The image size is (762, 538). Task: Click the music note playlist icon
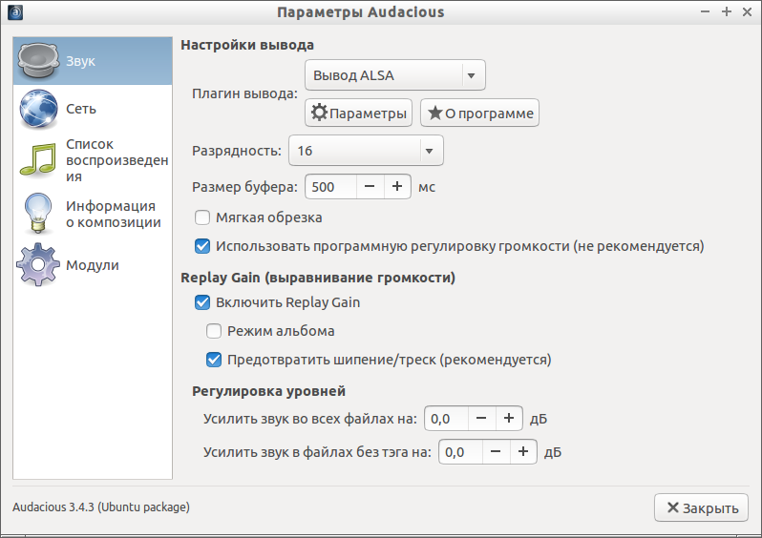[38, 159]
